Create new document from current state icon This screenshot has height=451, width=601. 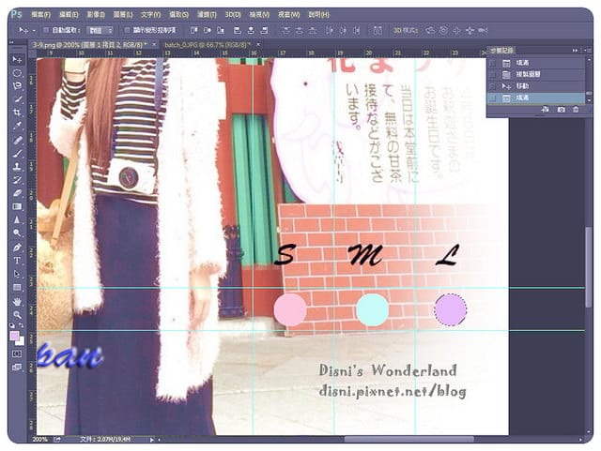tap(545, 110)
